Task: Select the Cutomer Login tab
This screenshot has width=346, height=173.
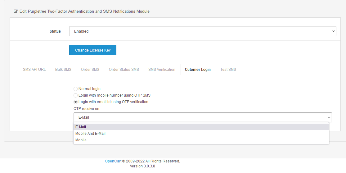Action: tap(198, 69)
